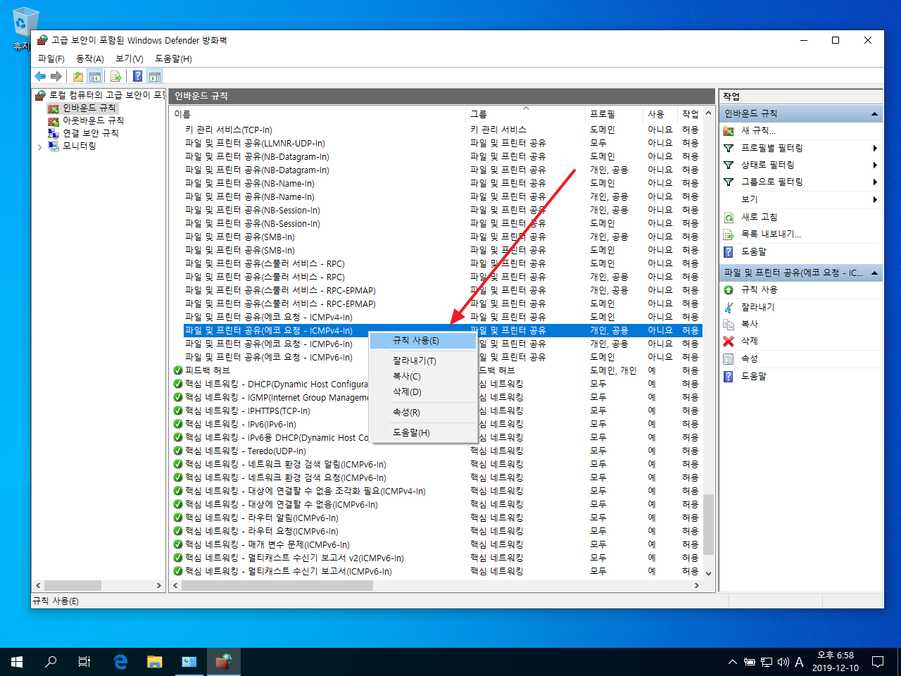Choose 속성(R) in the context menu
This screenshot has height=676, width=901.
coord(424,413)
